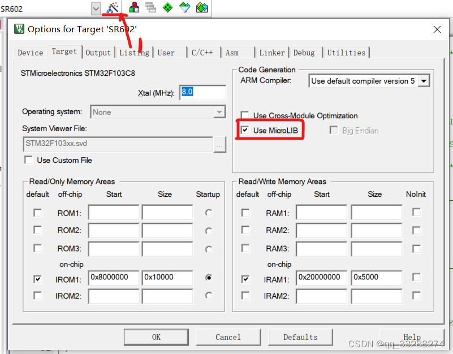Click the green diamond Manage Run-Time Environment icon
Screen dimensions: 453x354
point(167,7)
